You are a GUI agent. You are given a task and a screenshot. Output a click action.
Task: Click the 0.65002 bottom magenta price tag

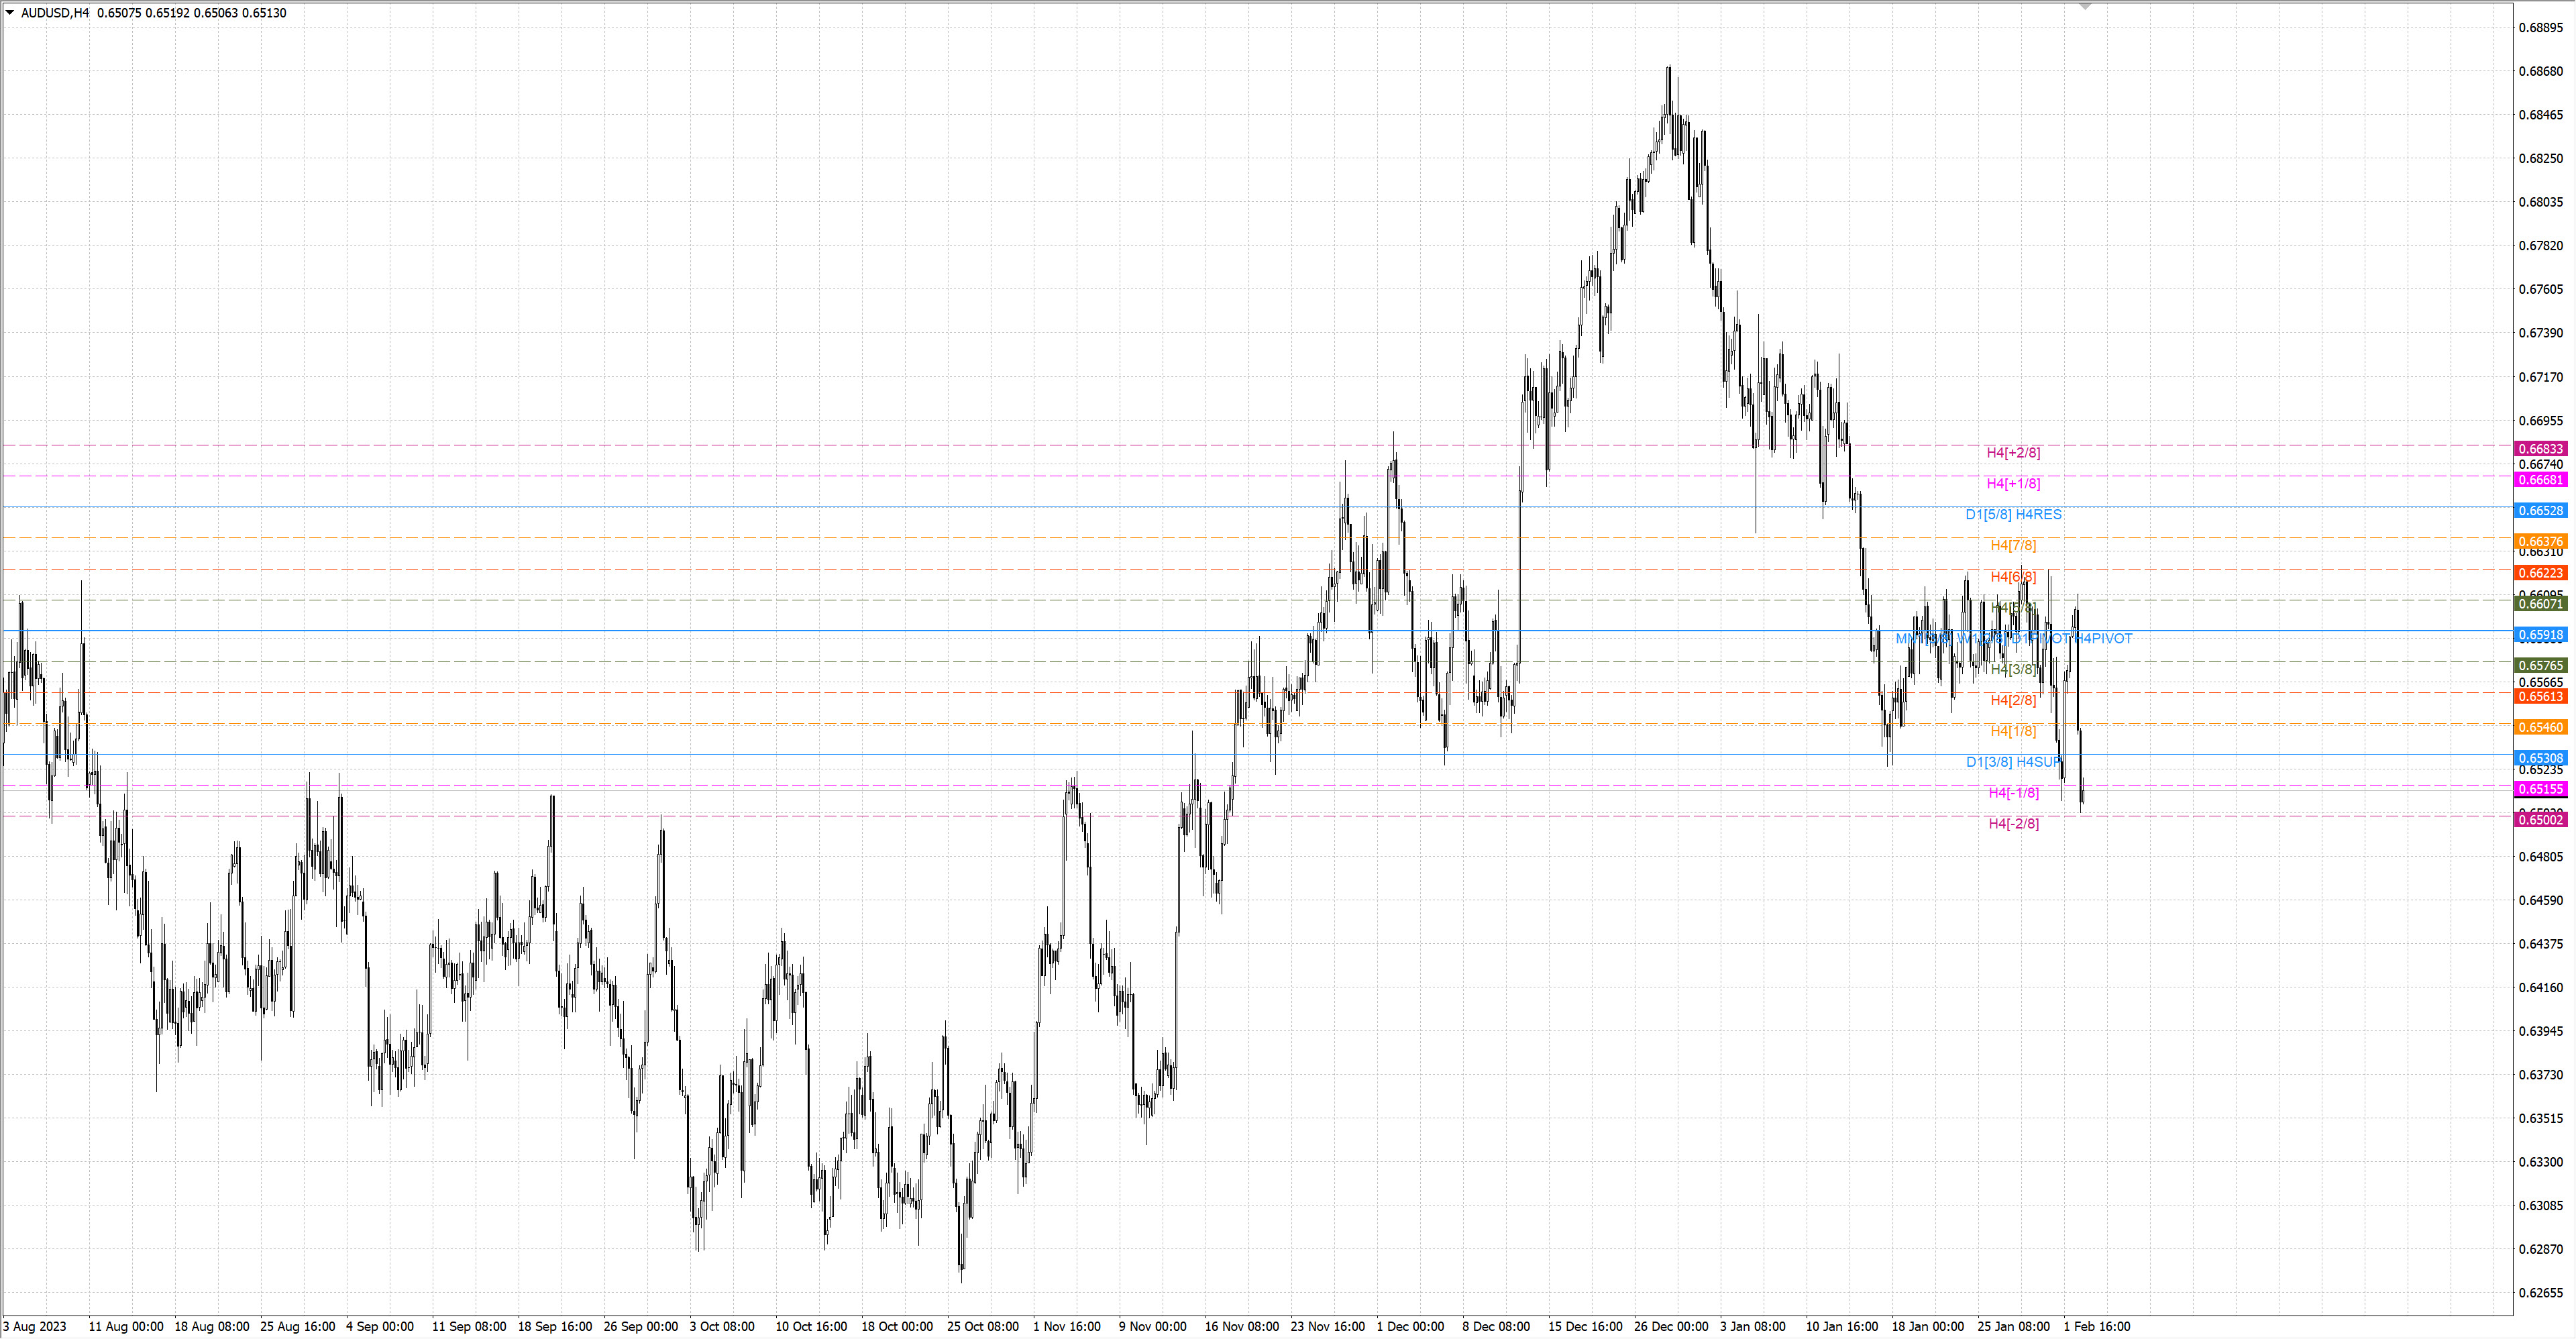(2540, 820)
